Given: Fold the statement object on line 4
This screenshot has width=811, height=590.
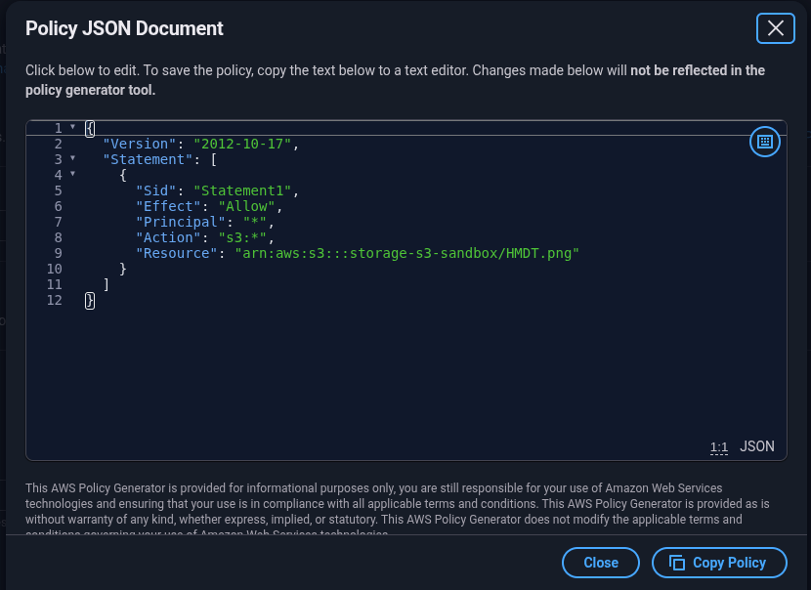Looking at the screenshot, I should 72,175.
